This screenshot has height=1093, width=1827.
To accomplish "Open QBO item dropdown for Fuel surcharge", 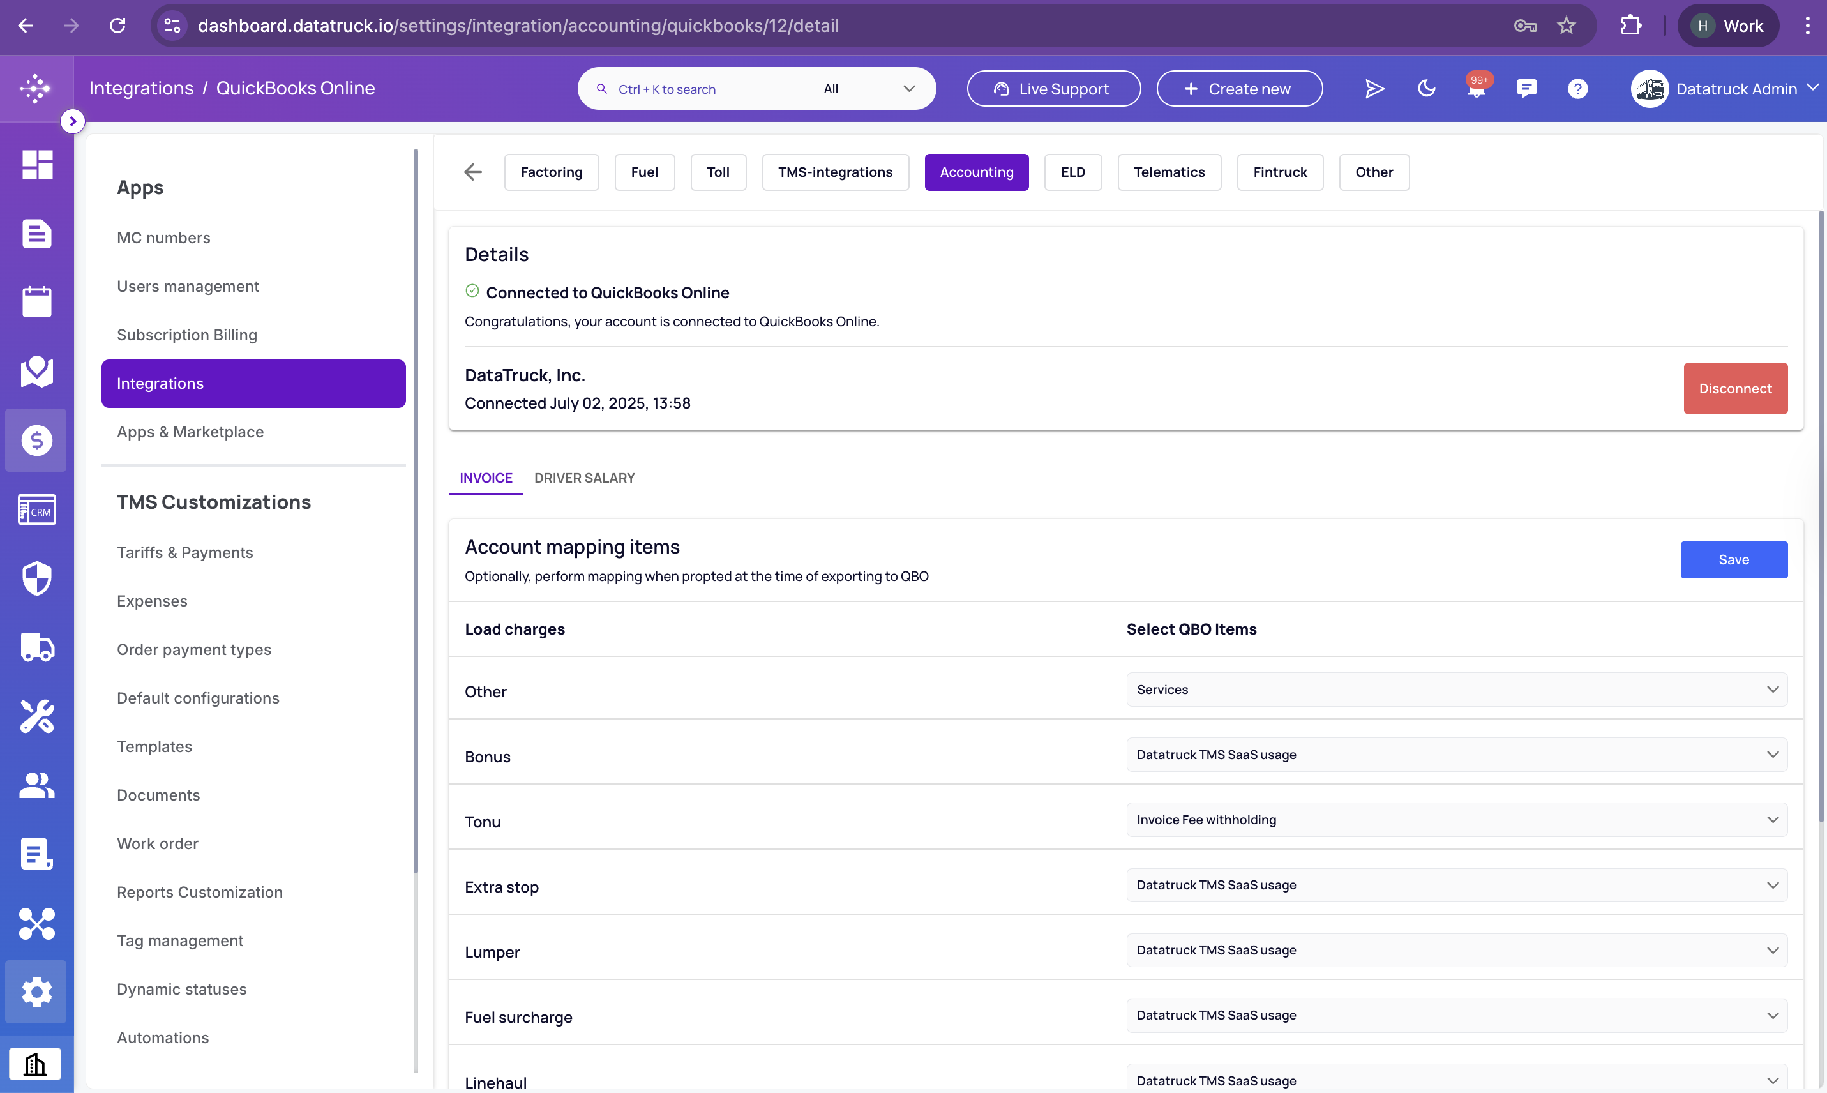I will pos(1457,1015).
